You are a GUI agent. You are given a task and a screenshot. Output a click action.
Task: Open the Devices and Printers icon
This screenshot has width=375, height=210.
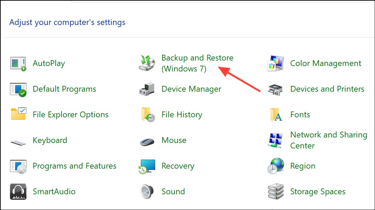276,89
